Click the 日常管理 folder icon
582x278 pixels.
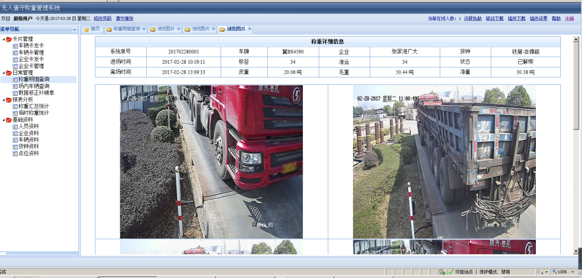(x=9, y=73)
